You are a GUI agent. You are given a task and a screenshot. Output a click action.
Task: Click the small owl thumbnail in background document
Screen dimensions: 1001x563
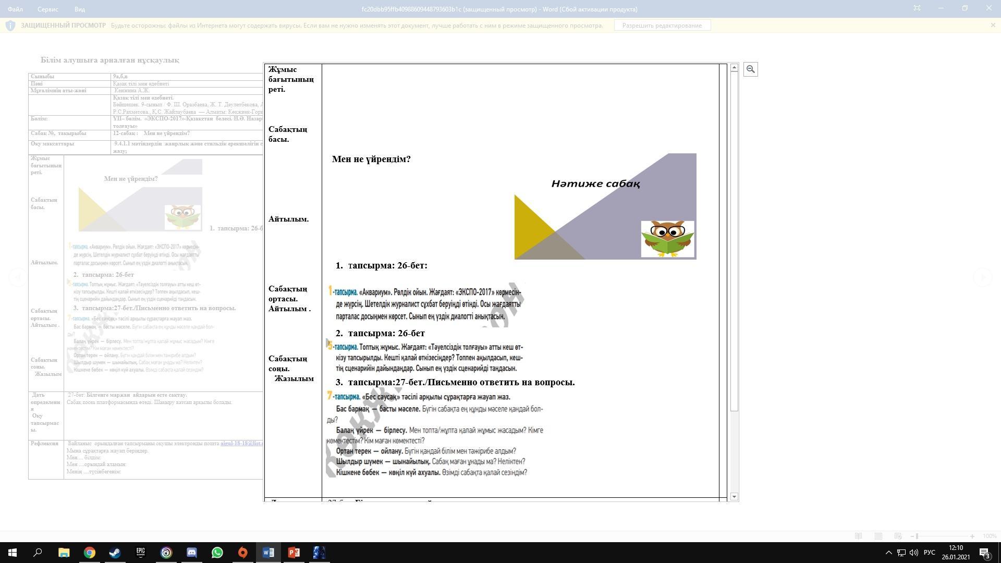tap(182, 217)
